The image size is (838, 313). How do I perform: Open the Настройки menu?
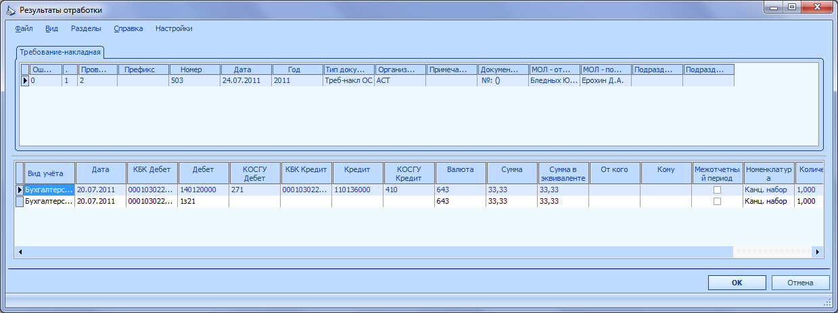pos(174,28)
